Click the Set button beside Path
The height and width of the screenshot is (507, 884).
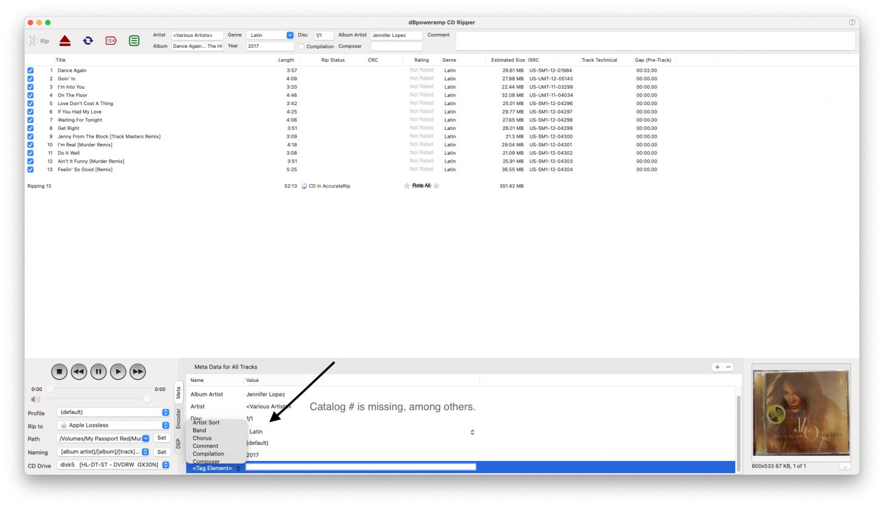(162, 438)
